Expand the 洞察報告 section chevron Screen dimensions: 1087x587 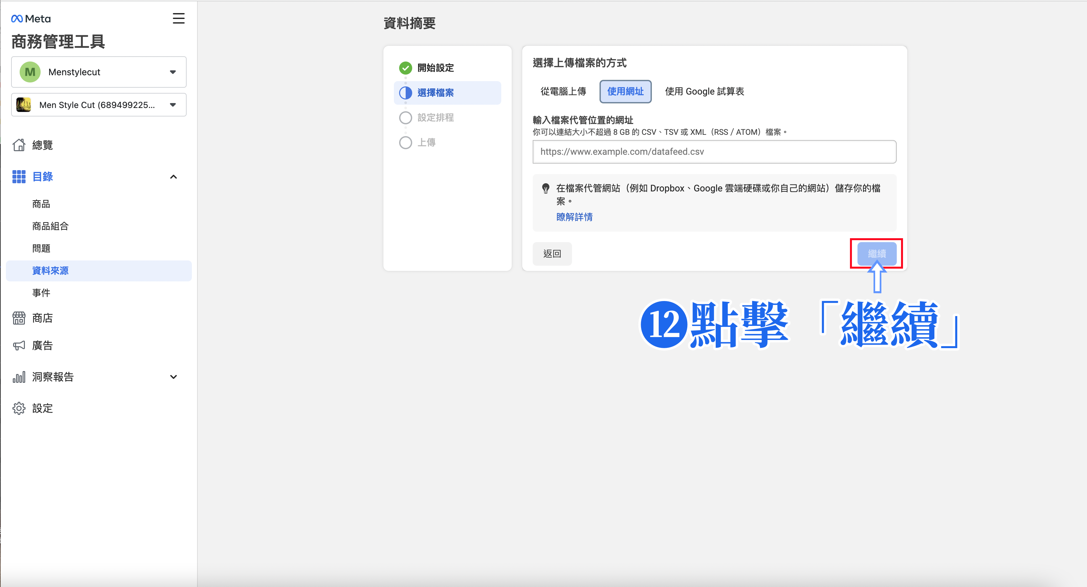tap(174, 377)
